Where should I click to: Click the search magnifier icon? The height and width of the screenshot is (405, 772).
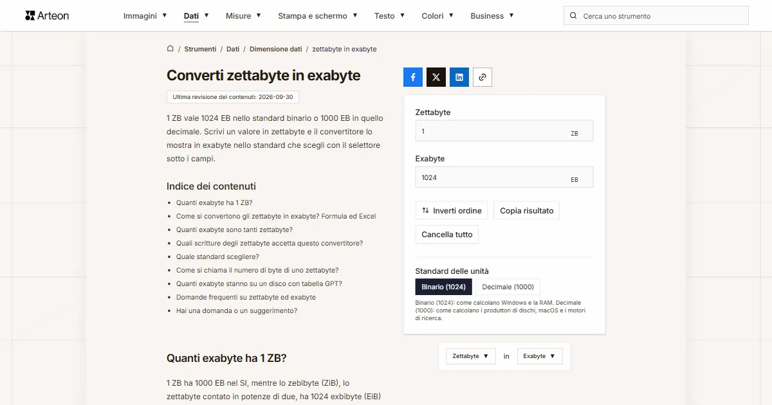[574, 16]
